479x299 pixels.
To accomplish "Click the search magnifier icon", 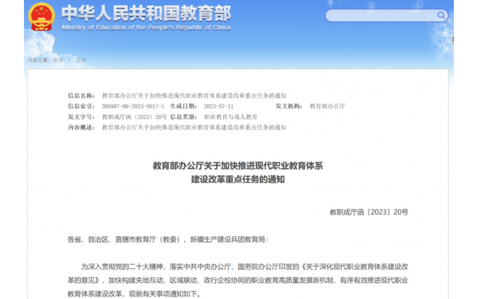I will click(441, 16).
